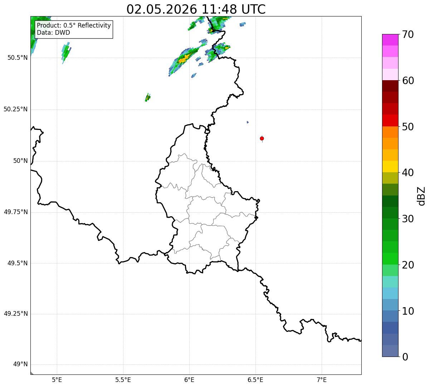Click the 50.25°N latitude tick label

pyautogui.click(x=16, y=109)
